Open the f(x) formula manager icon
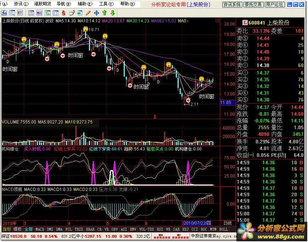Image resolution: width=308 pixels, height=242 pixels. (x=4, y=13)
